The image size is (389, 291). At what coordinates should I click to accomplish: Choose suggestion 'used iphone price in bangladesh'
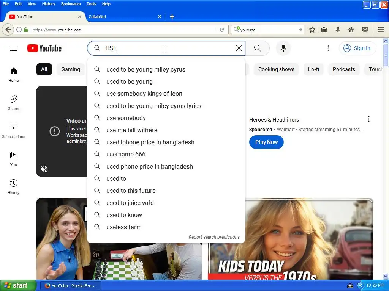(x=166, y=142)
